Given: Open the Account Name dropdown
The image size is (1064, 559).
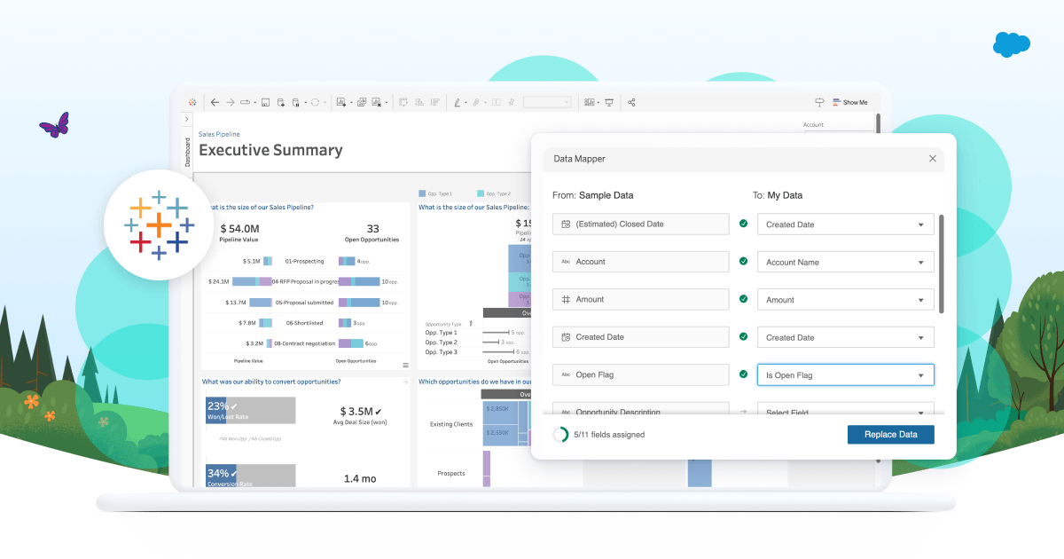Looking at the screenshot, I should 845,263.
